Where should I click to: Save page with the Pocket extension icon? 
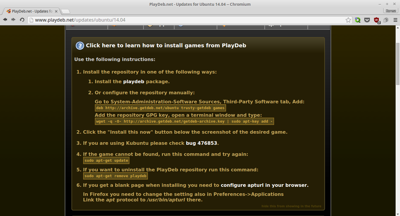[x=367, y=20]
